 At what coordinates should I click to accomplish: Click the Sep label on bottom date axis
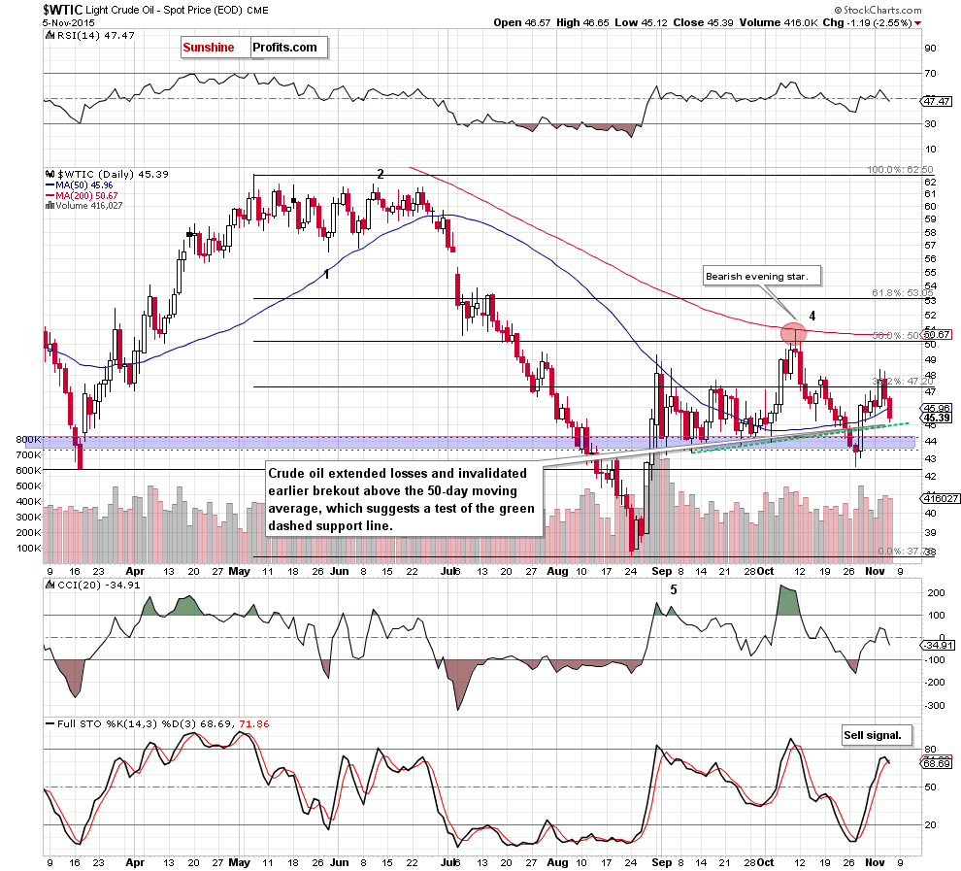[x=661, y=862]
